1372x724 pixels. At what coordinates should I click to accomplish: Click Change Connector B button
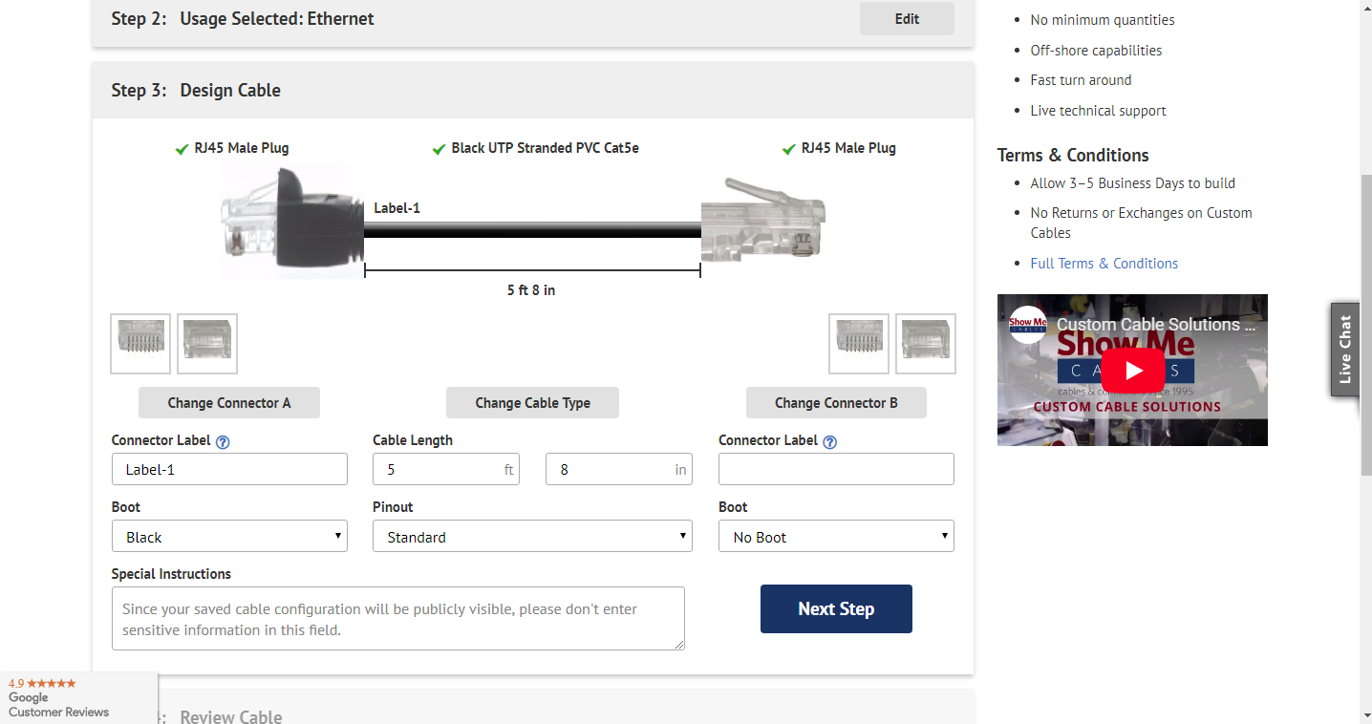(x=836, y=403)
